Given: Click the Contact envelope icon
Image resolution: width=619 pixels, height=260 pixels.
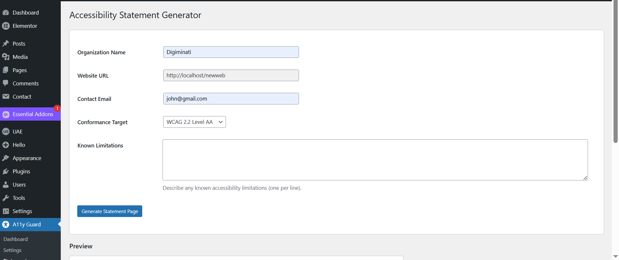Looking at the screenshot, I should pyautogui.click(x=6, y=97).
